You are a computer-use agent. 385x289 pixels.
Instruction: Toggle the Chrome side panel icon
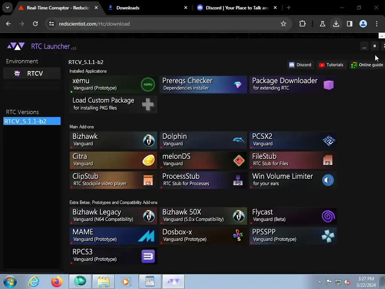tap(350, 24)
